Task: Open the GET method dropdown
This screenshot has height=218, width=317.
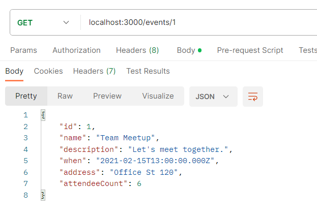Action: 43,23
